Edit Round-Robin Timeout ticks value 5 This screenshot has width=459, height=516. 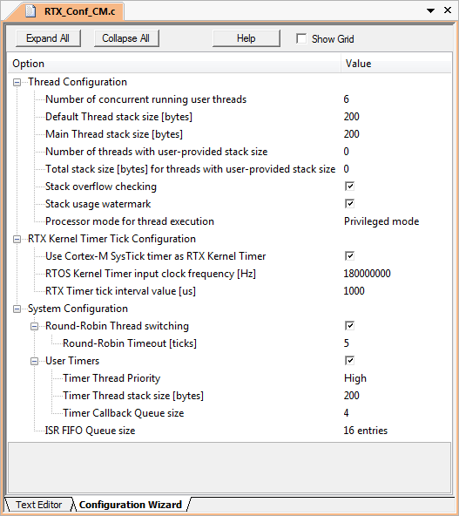point(347,343)
